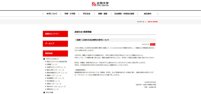Open 図書館ニュース in sidebar list
Viewport: 201px width, 94px height.
pyautogui.click(x=52, y=65)
